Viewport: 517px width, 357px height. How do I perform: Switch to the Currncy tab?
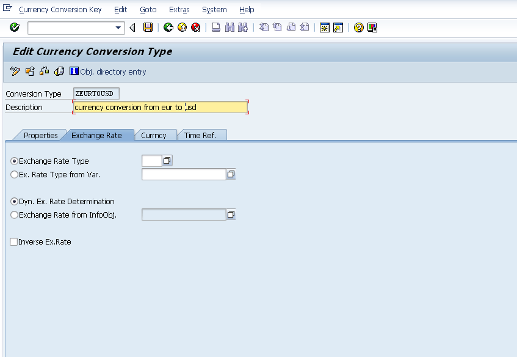[x=154, y=135]
